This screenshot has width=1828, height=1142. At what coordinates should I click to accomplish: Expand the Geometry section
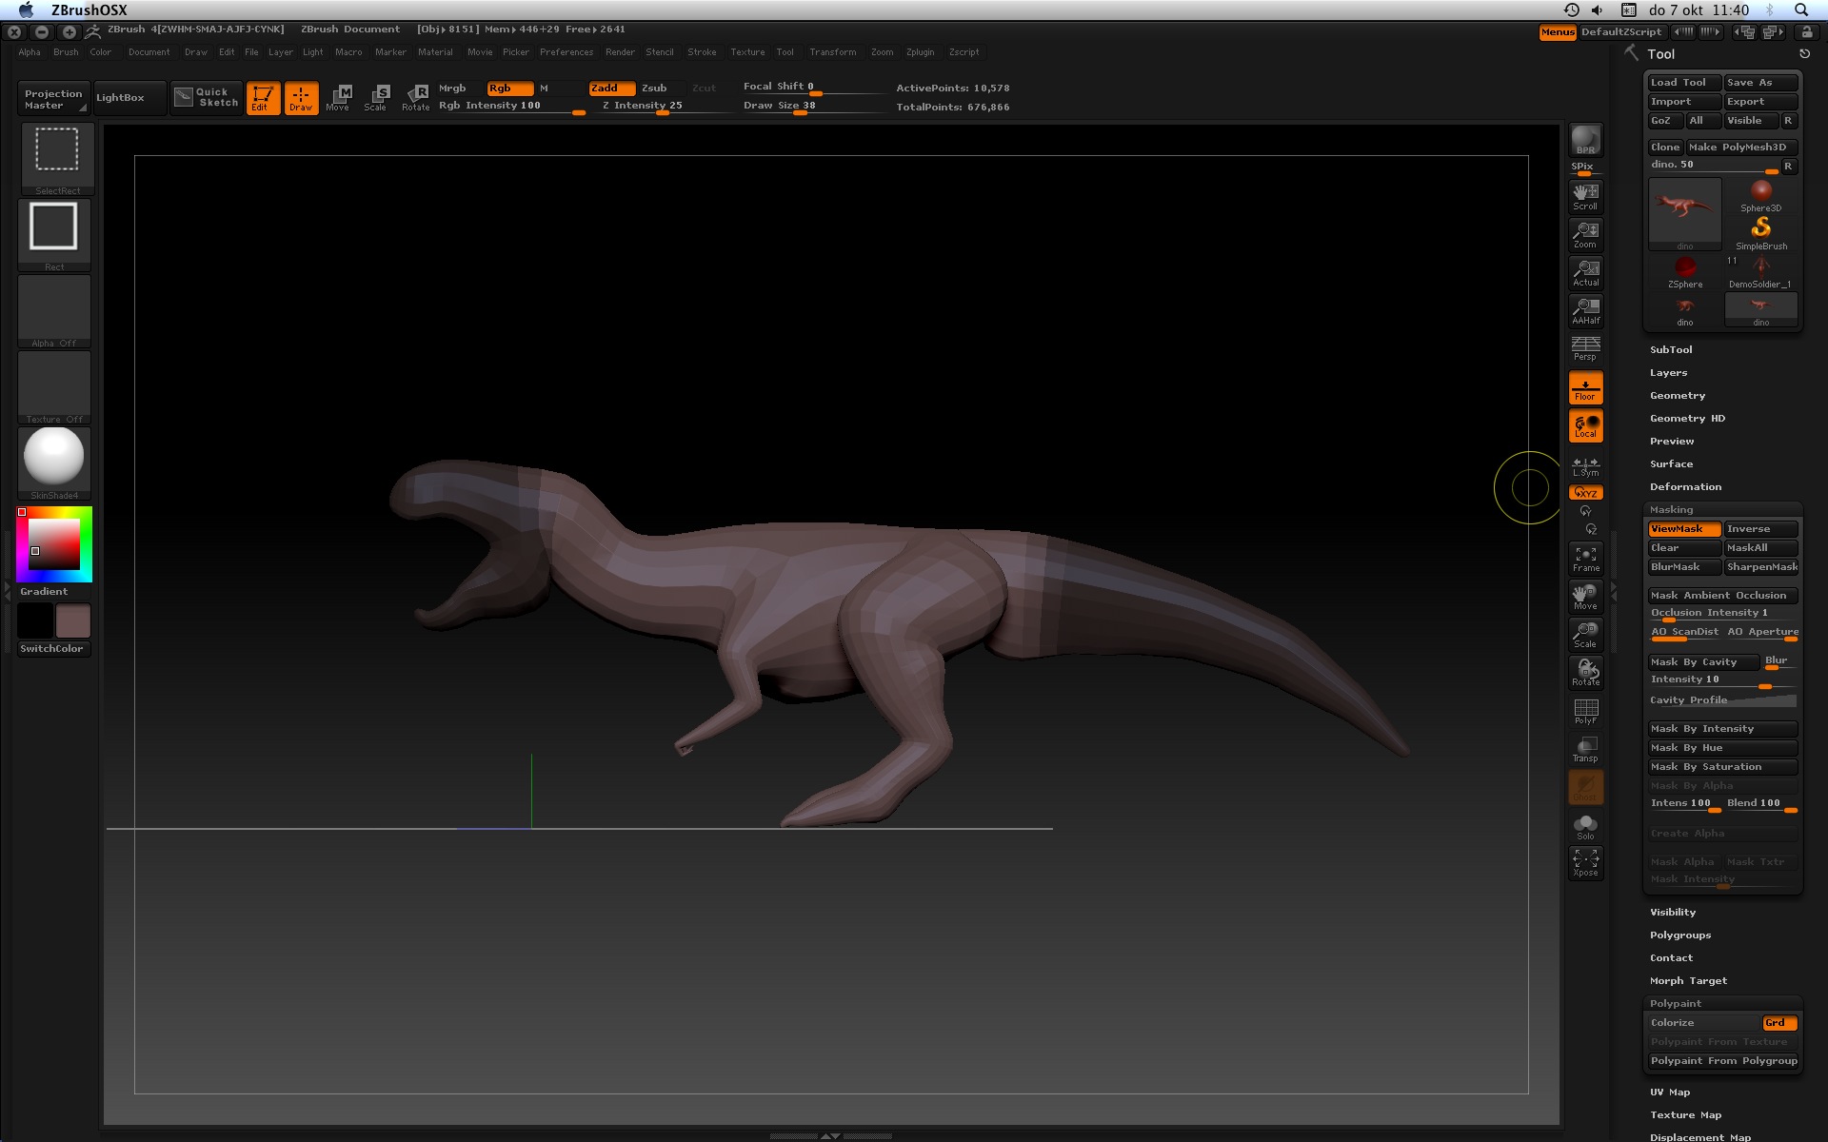[1678, 395]
